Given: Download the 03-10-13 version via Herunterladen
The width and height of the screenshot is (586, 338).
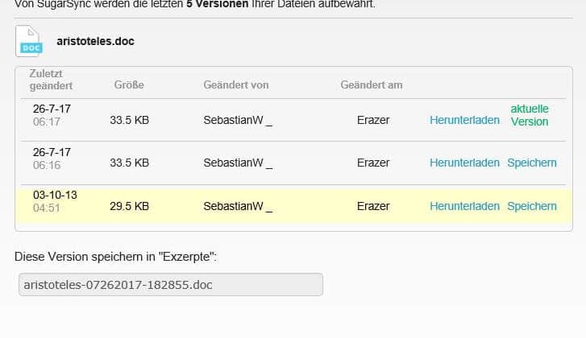Looking at the screenshot, I should pos(464,206).
